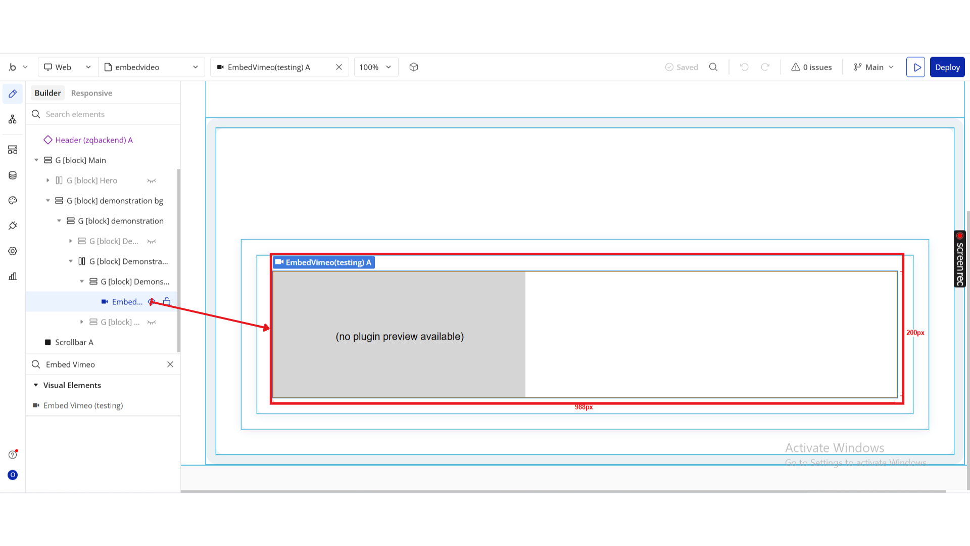The height and width of the screenshot is (546, 970).
Task: Open the Main branch dropdown
Action: click(874, 67)
